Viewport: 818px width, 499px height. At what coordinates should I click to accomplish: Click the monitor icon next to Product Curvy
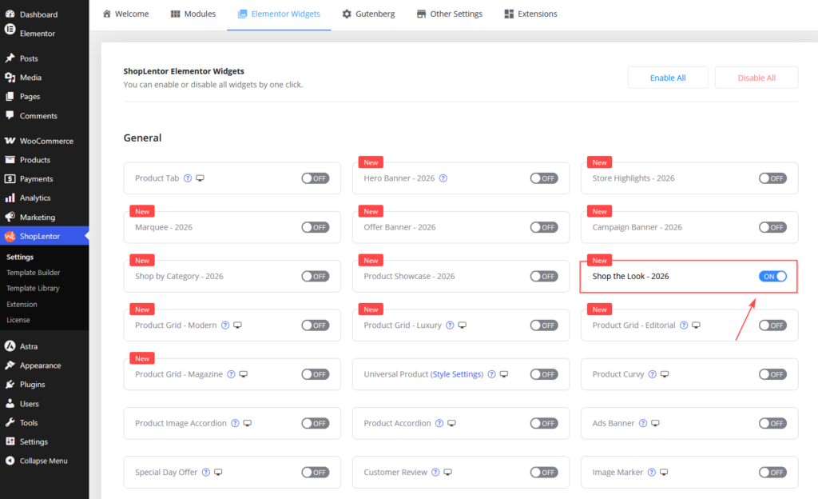click(x=665, y=374)
